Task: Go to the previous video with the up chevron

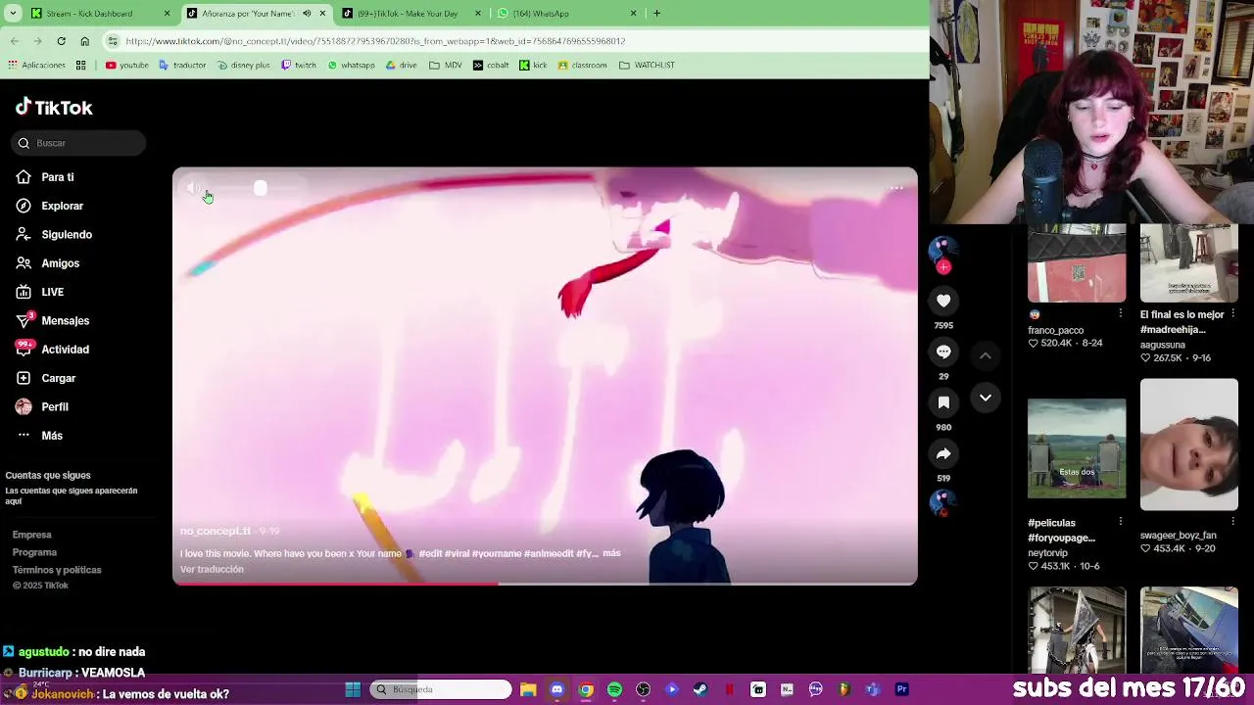Action: pyautogui.click(x=986, y=355)
